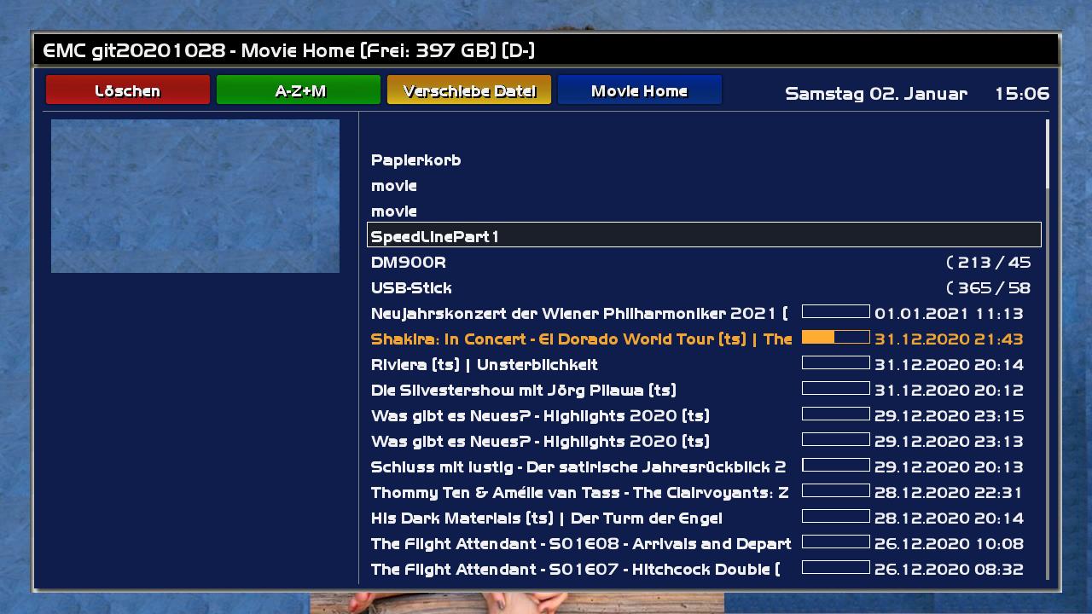
Task: Open the Papierkorb trash folder
Action: (415, 160)
